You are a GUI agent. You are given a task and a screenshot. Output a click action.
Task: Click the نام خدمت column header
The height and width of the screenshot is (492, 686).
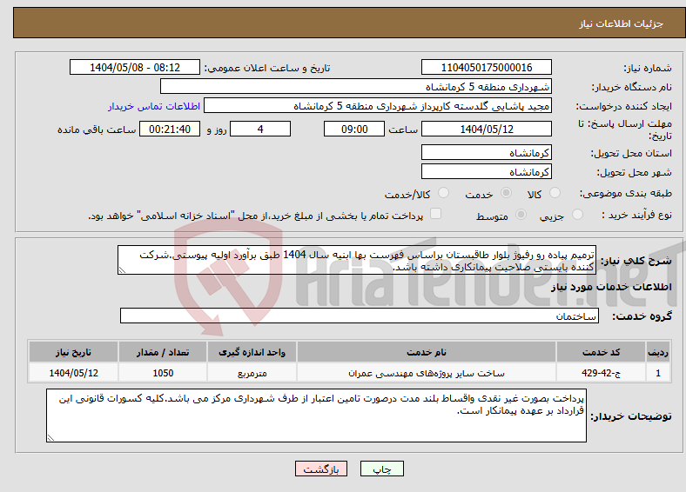coord(426,352)
